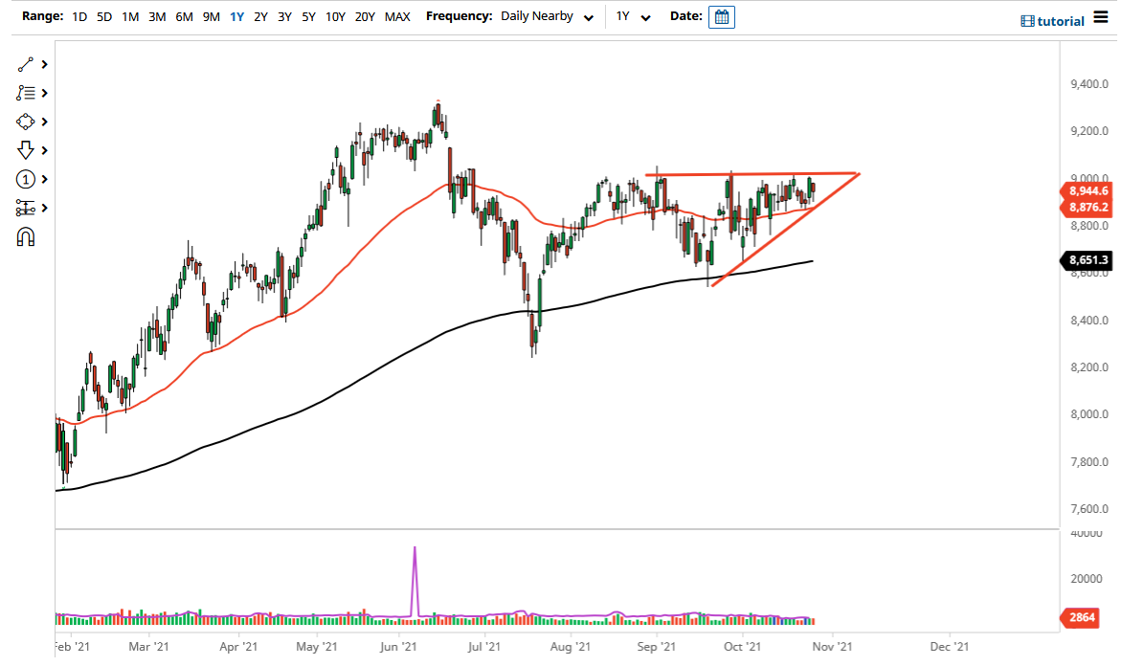Expand the arrow tool options chevron
The height and width of the screenshot is (666, 1122).
click(x=44, y=150)
